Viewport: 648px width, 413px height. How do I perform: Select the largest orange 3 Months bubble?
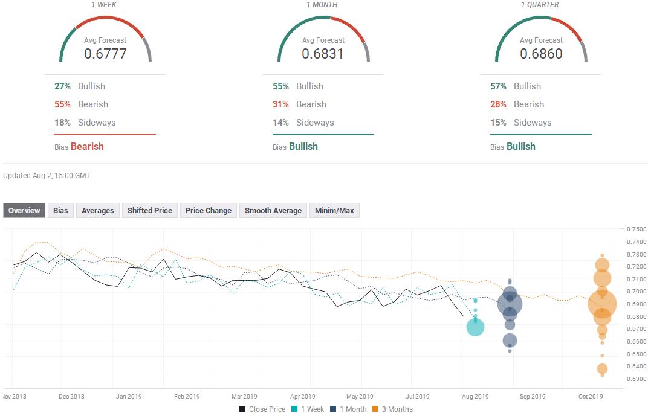coord(602,305)
